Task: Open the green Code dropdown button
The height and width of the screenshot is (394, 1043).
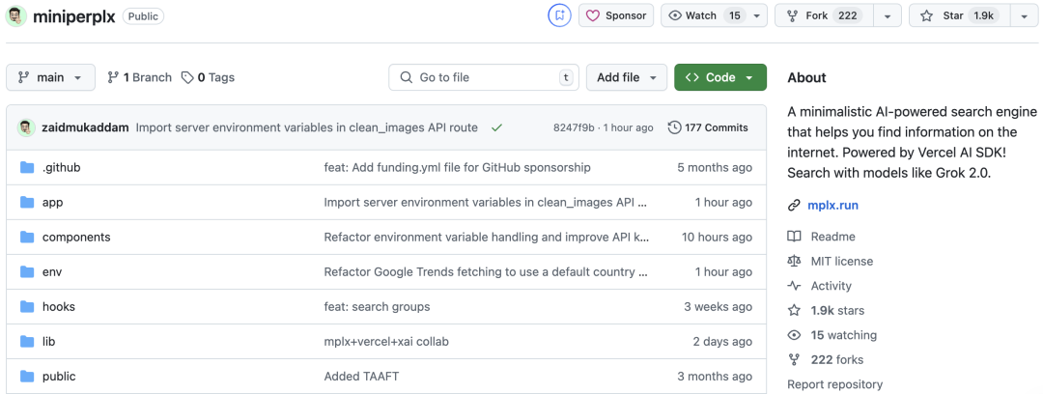Action: tap(720, 77)
